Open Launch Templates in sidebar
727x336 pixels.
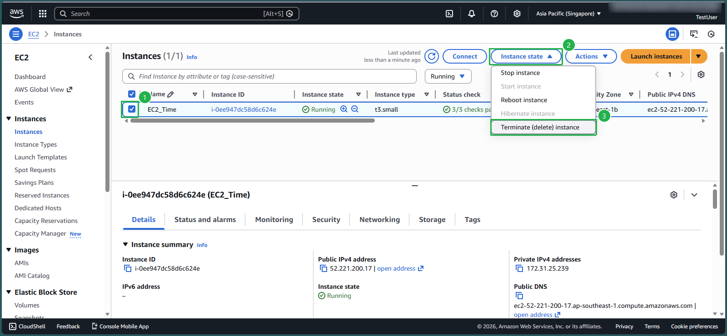[40, 157]
